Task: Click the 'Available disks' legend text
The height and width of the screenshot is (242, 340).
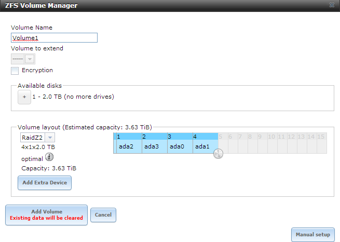Action: 39,86
